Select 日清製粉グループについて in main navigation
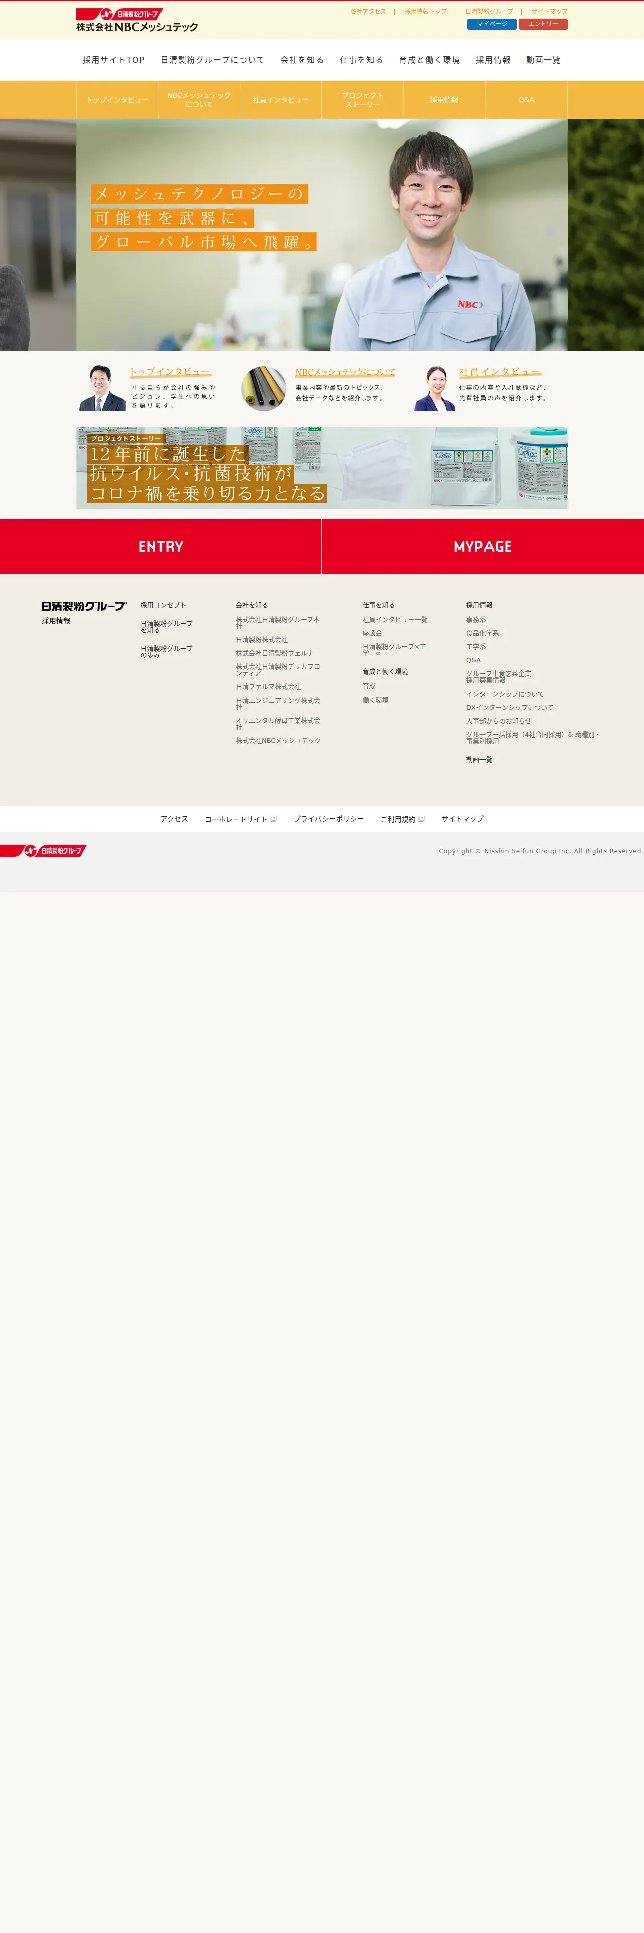 coord(212,60)
